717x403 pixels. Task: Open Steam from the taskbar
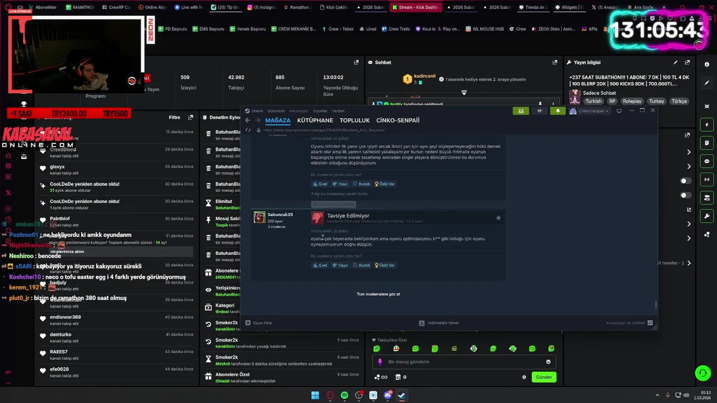point(402,395)
